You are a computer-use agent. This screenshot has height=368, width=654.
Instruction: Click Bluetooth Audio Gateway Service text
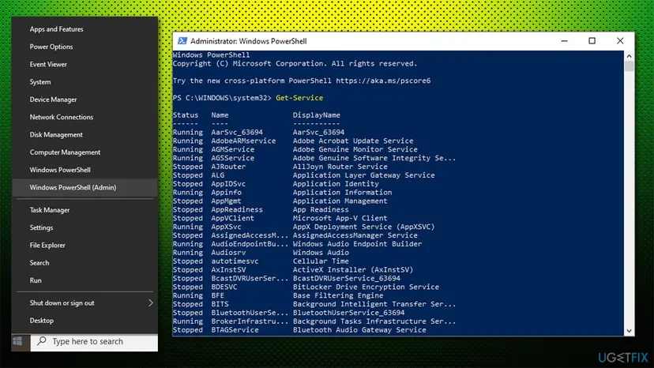coord(359,329)
